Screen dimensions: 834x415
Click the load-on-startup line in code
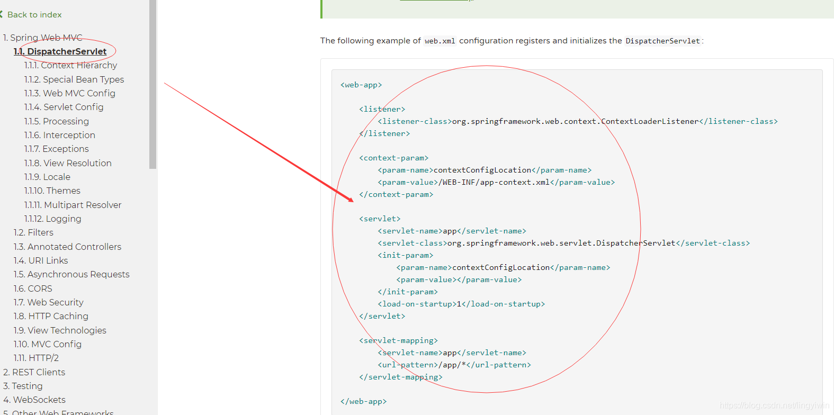pyautogui.click(x=461, y=304)
